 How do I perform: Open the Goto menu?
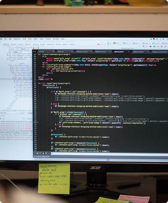point(36,39)
